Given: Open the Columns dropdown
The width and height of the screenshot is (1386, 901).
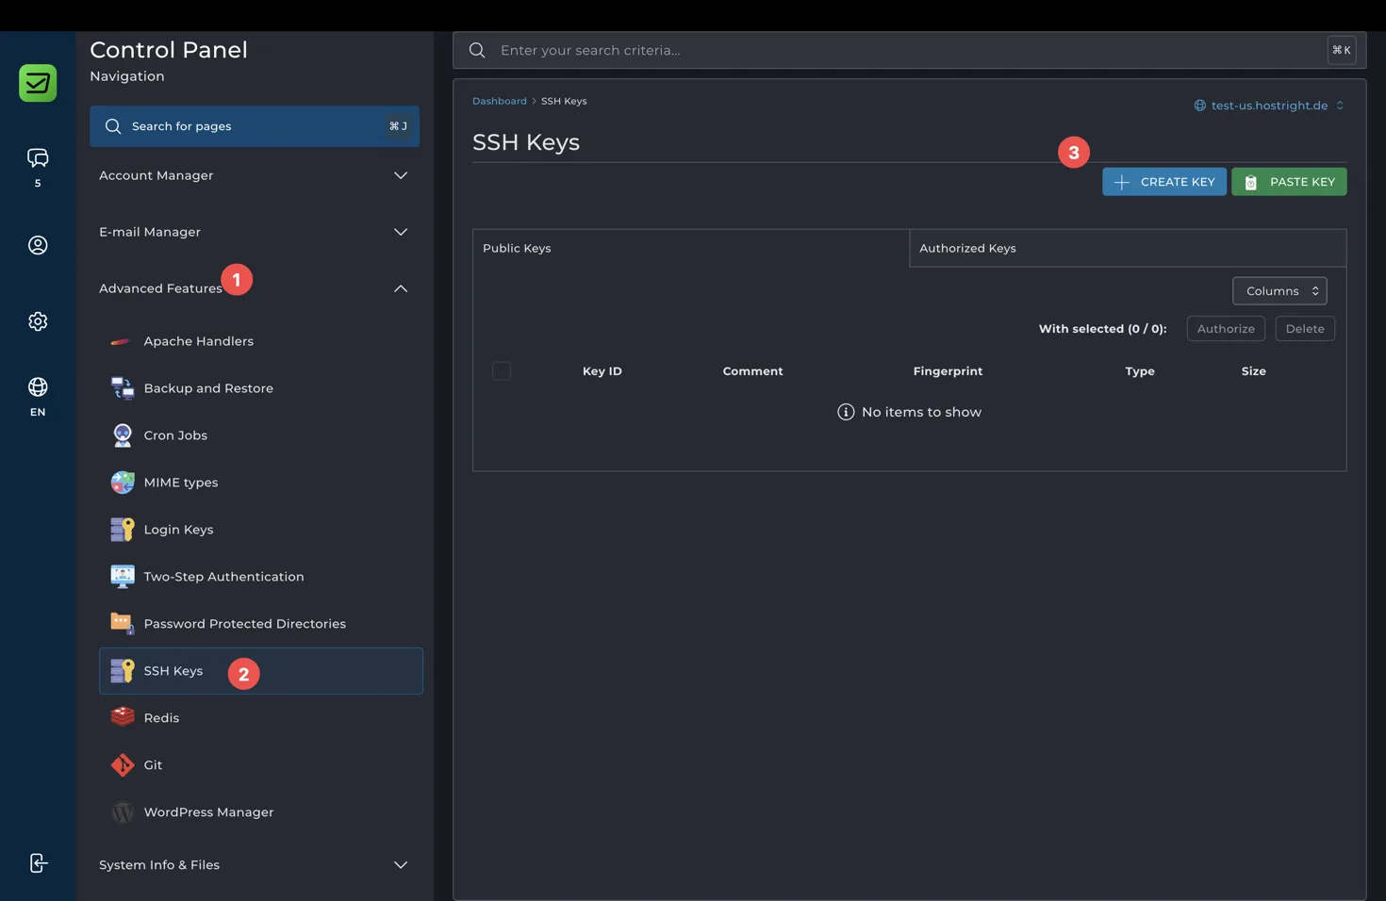Looking at the screenshot, I should (1279, 291).
